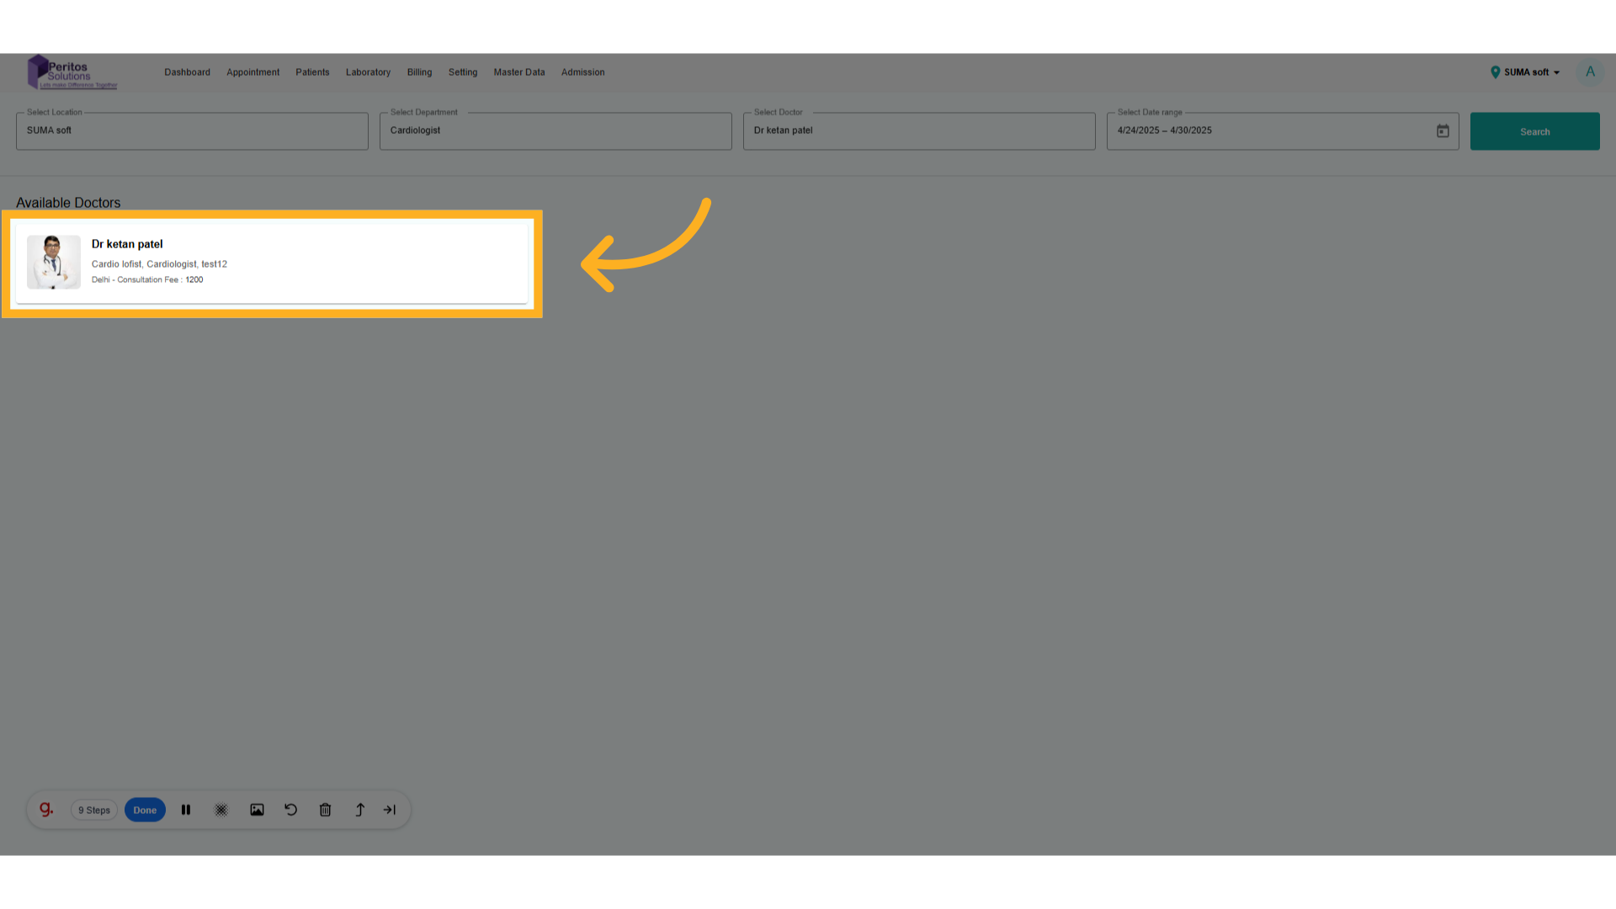Open the Select Department dropdown
Image resolution: width=1616 pixels, height=909 pixels.
coord(555,131)
